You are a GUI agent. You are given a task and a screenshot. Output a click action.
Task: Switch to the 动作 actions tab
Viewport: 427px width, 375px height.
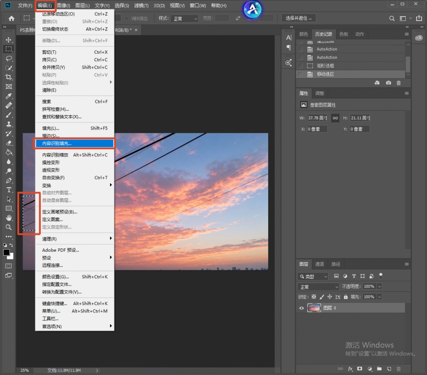359,34
